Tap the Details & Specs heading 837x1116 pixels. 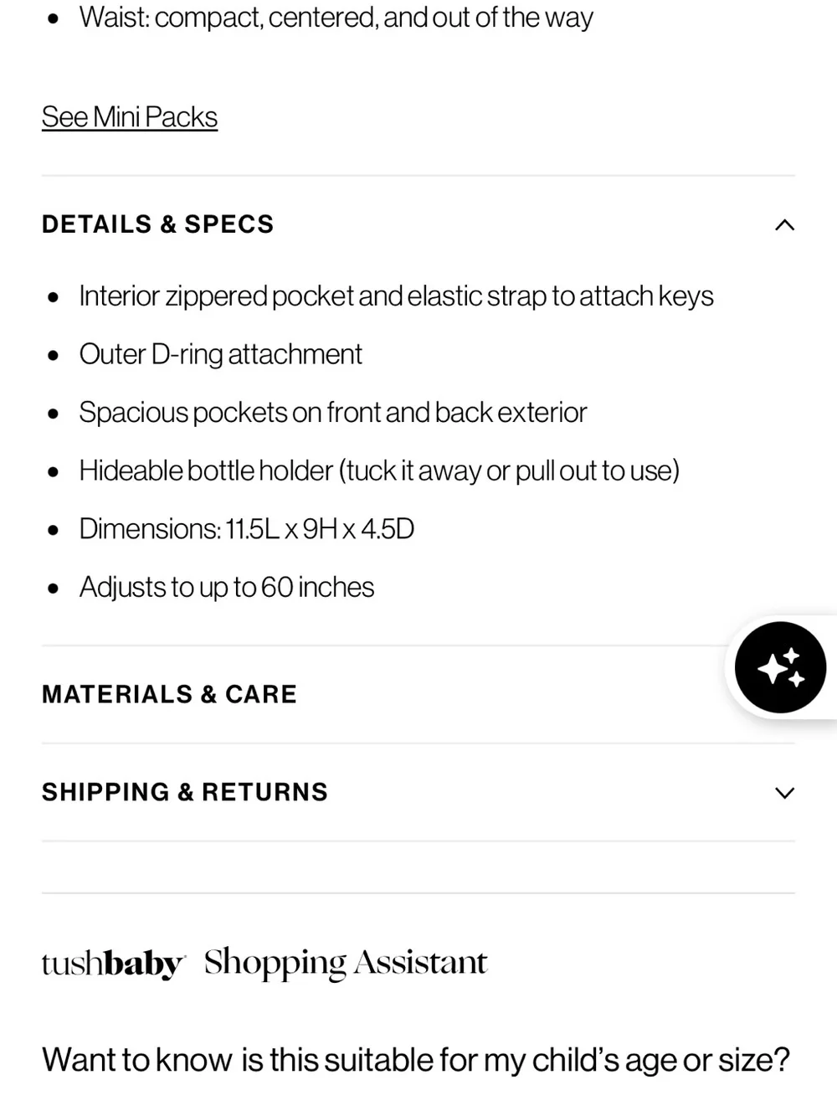(x=157, y=224)
